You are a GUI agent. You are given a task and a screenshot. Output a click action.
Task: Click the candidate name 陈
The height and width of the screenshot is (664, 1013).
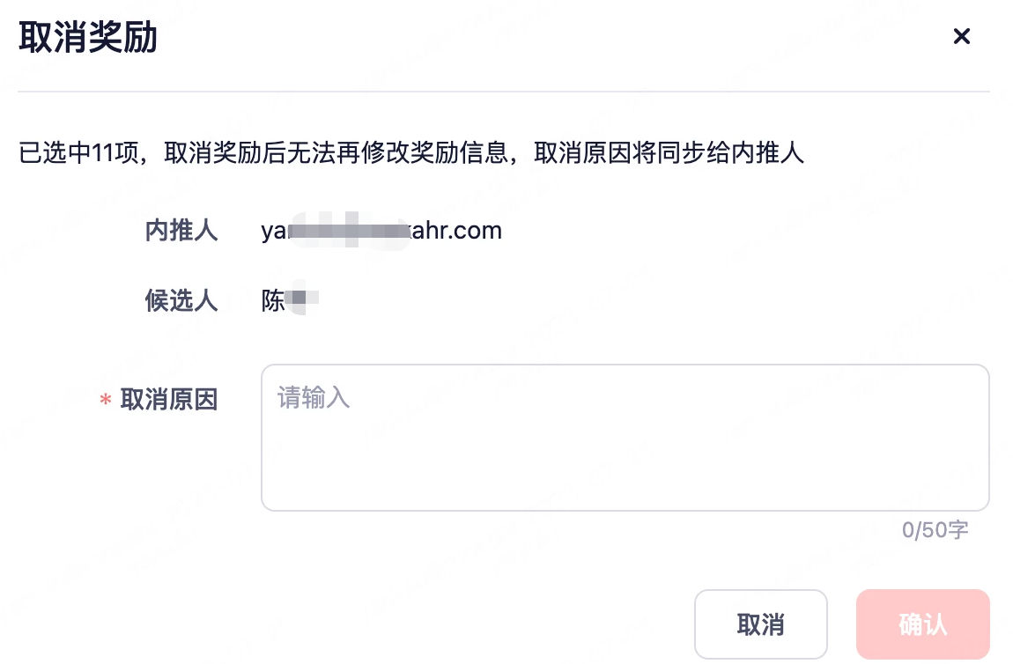(273, 300)
